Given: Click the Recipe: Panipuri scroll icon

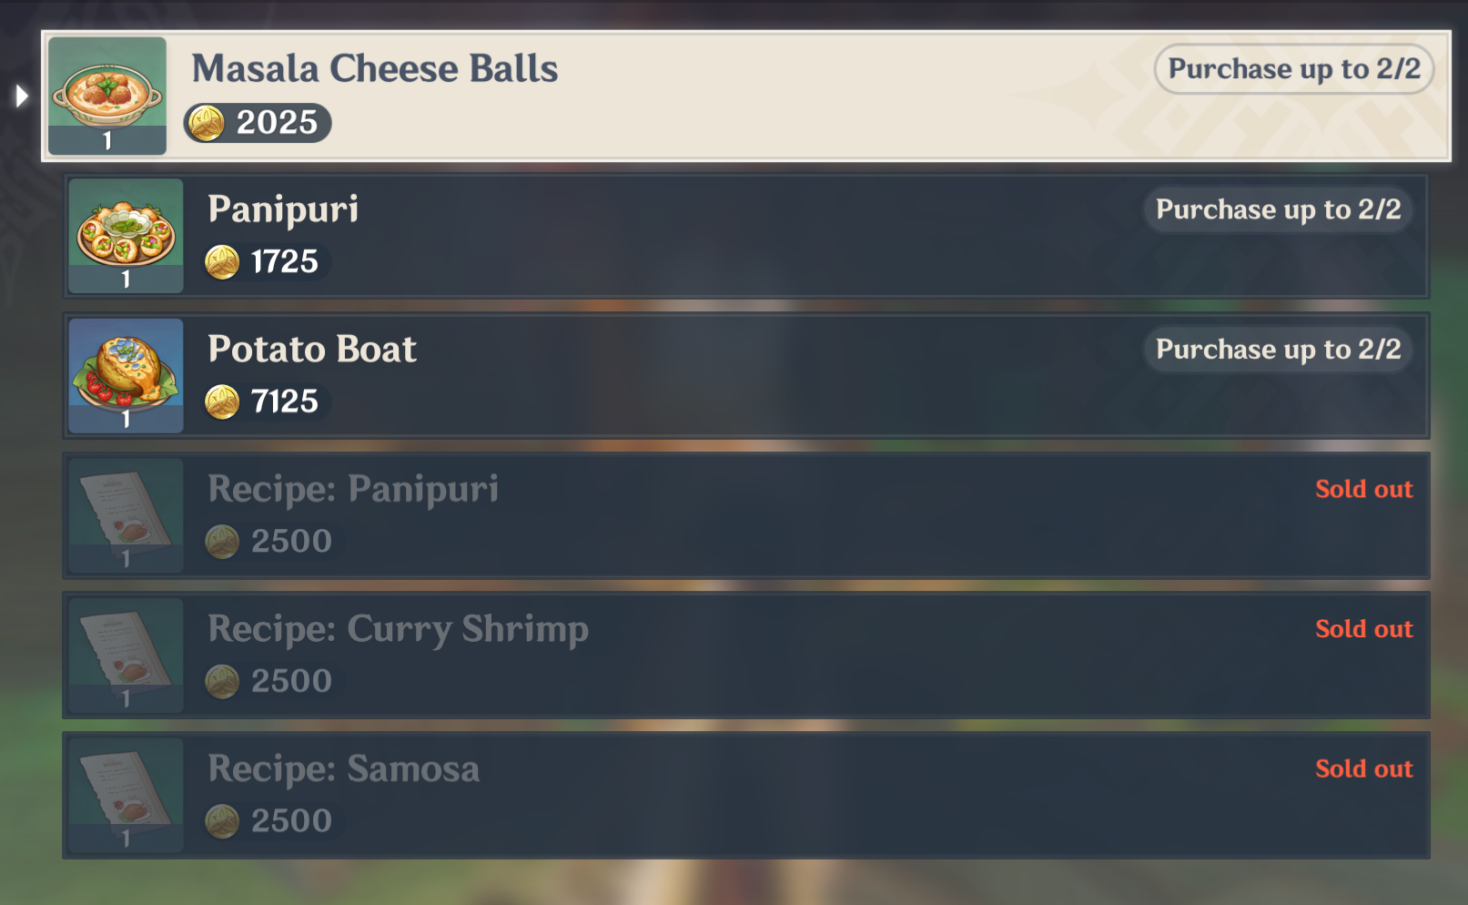Looking at the screenshot, I should pyautogui.click(x=126, y=515).
